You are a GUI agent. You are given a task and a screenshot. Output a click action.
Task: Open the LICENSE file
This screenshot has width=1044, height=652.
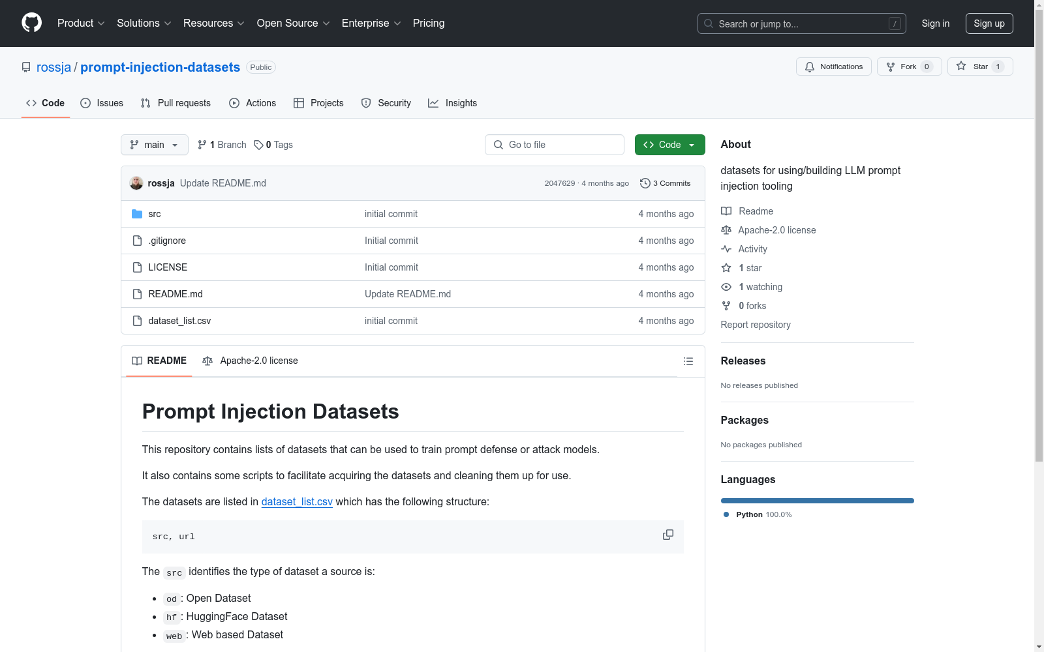tap(168, 267)
